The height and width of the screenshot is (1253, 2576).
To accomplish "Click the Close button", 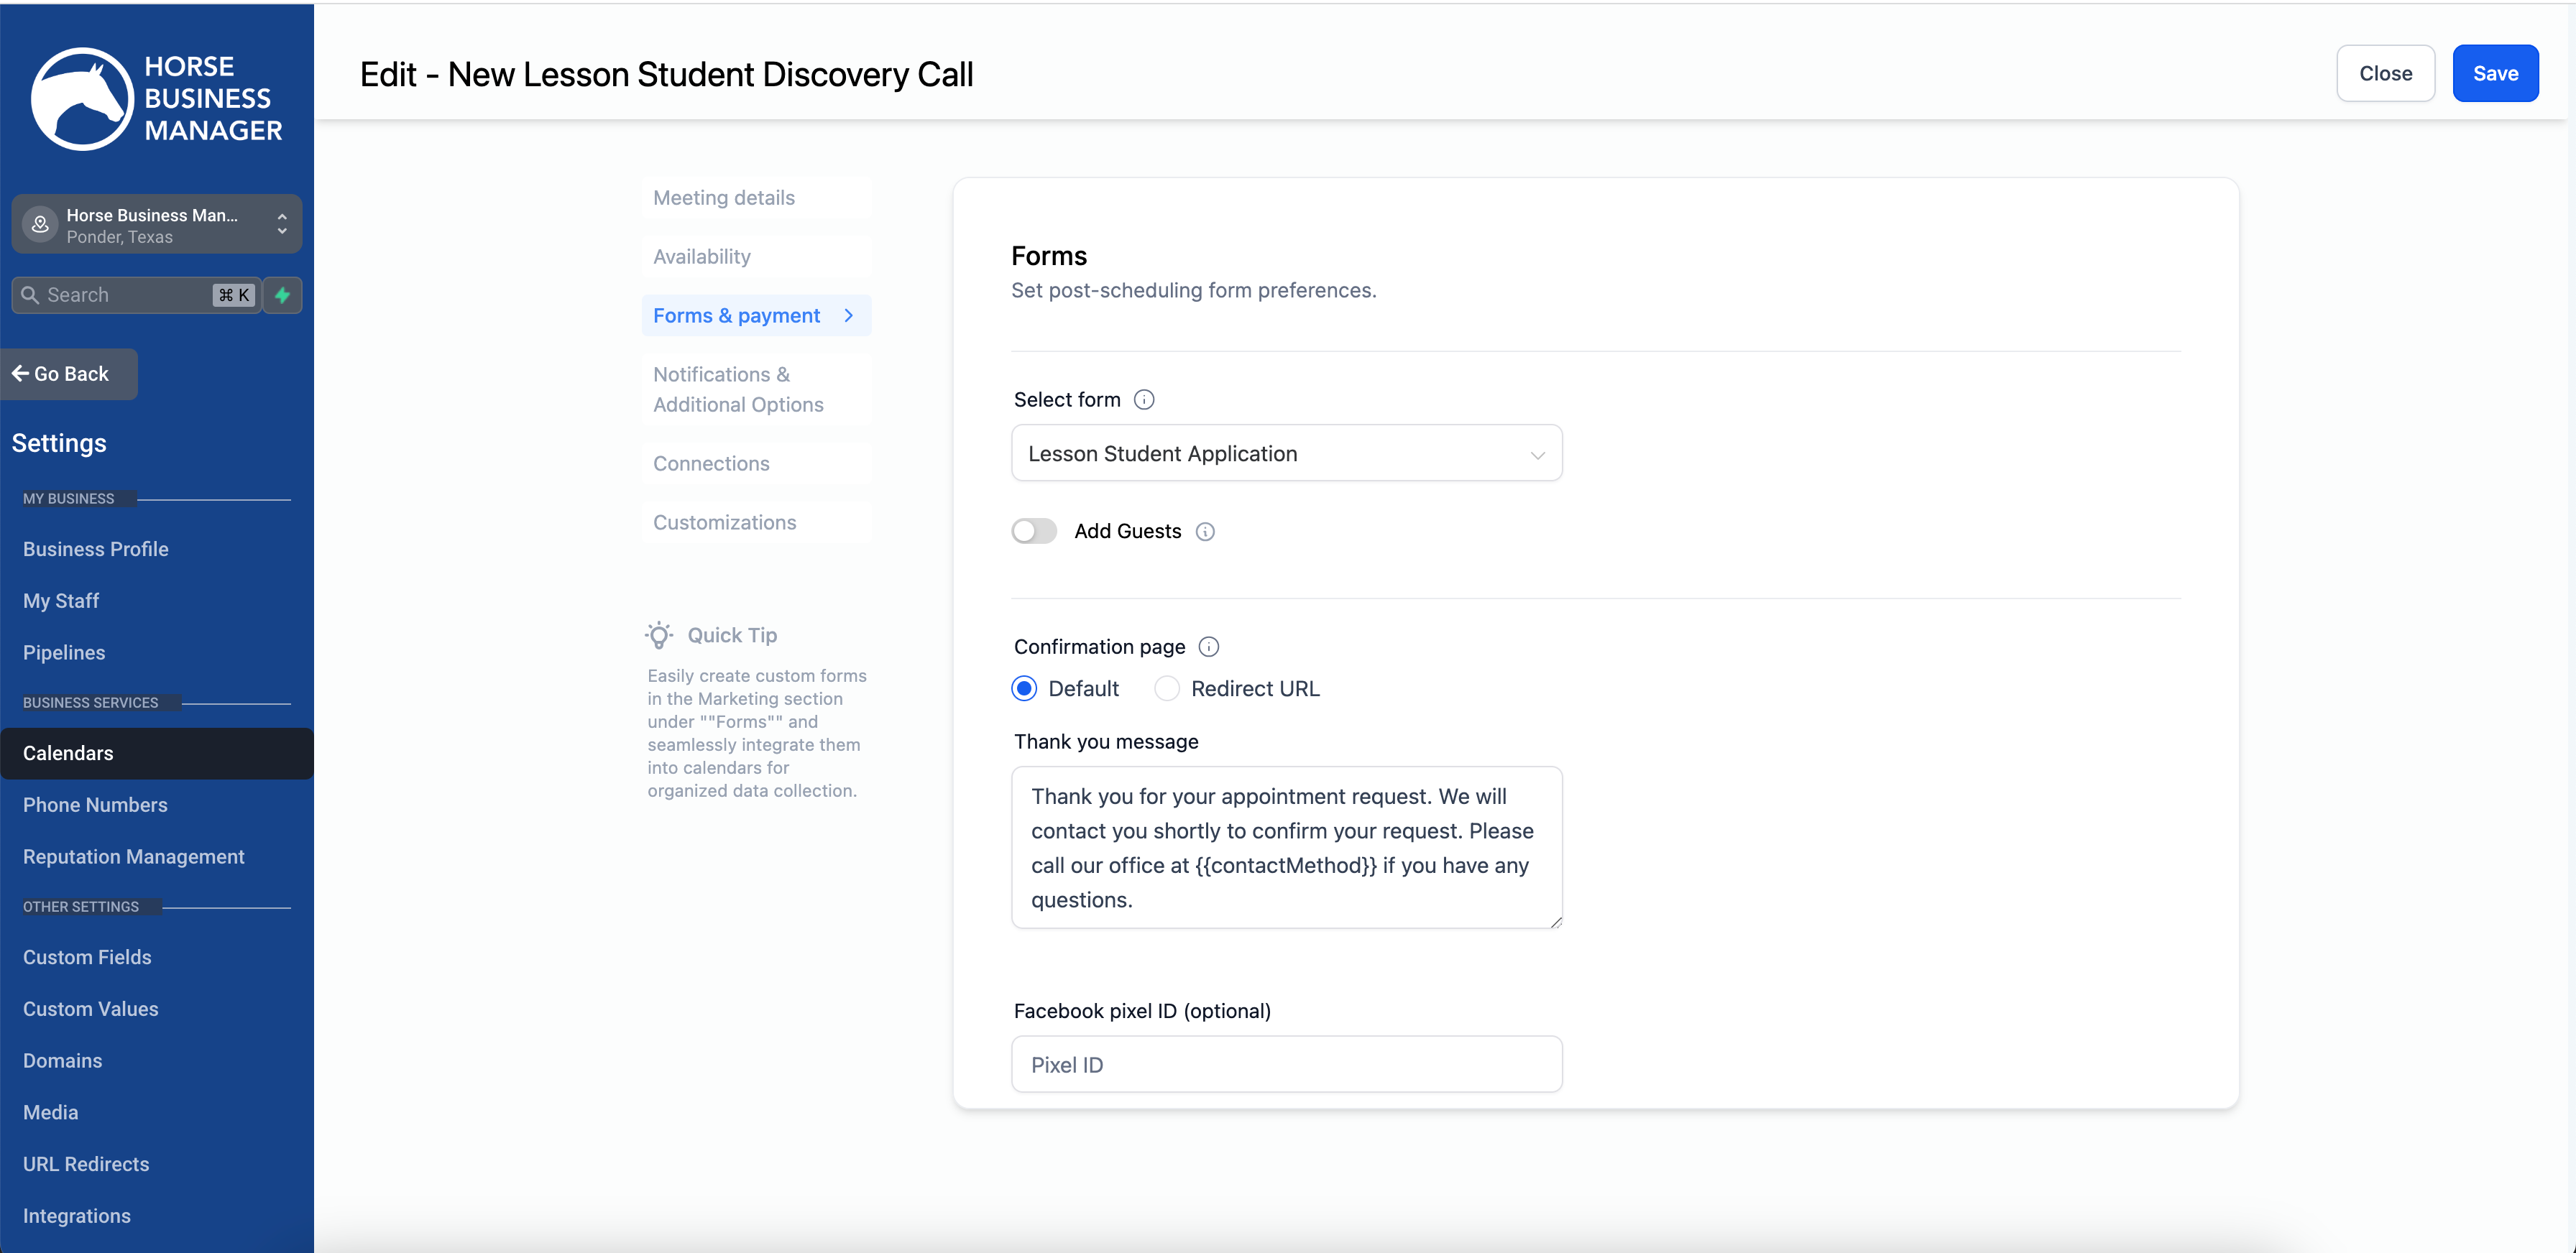I will tap(2385, 73).
